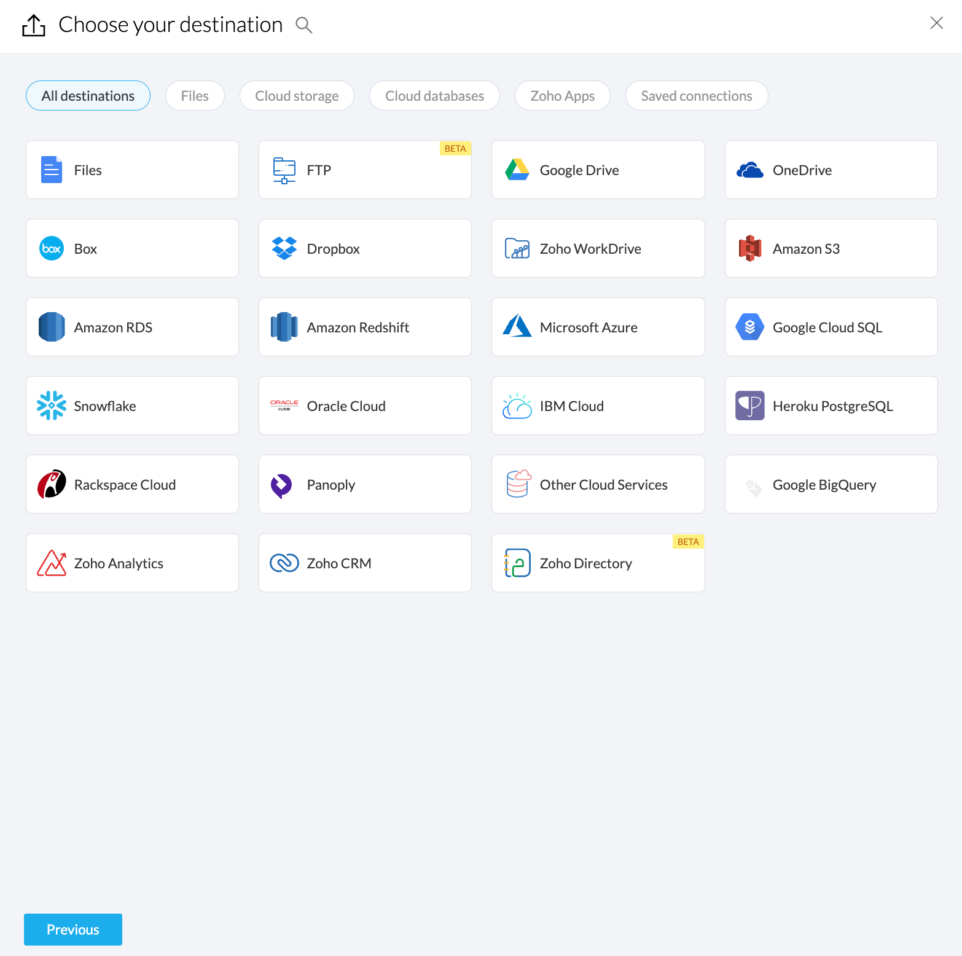Select the Box label text
Viewport: 962px width, 956px height.
click(85, 249)
